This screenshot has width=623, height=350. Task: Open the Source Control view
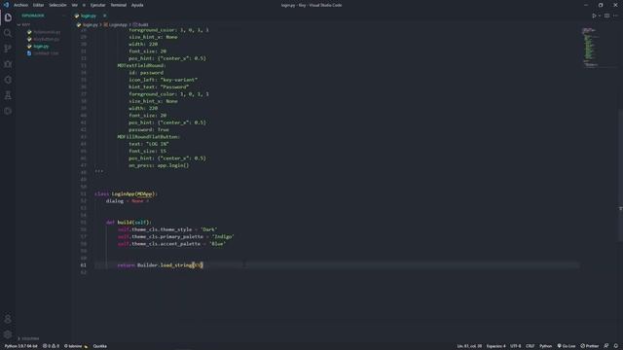8,49
